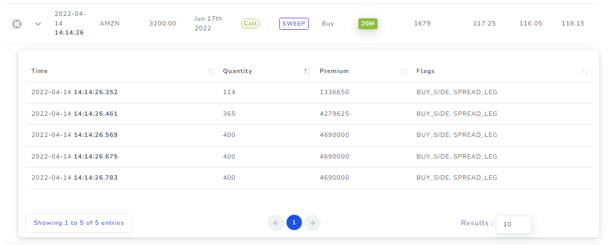Sort by Quantity column arrows
The width and height of the screenshot is (612, 245).
(x=307, y=71)
